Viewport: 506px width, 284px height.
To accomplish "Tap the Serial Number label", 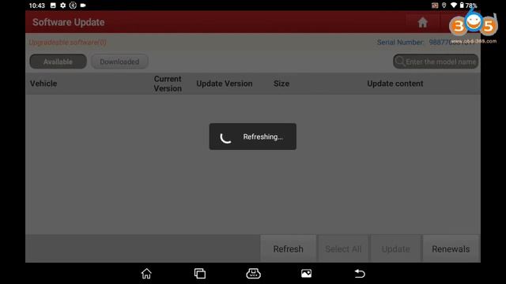I will coord(400,42).
